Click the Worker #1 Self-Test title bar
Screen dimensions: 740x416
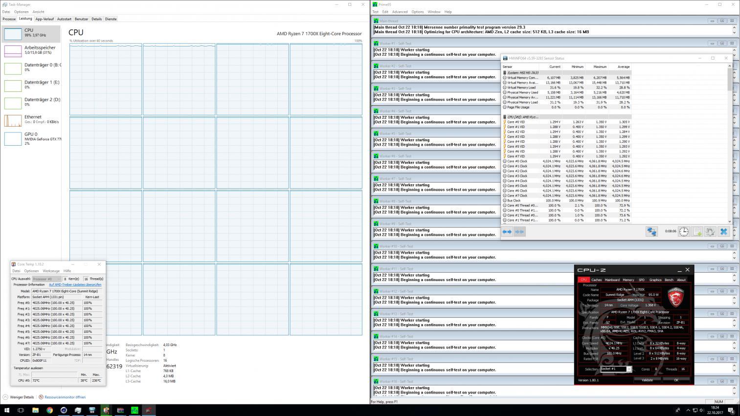point(554,44)
